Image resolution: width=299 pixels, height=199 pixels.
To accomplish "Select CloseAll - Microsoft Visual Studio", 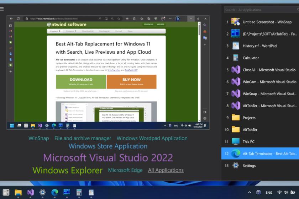I will pyautogui.click(x=260, y=70).
